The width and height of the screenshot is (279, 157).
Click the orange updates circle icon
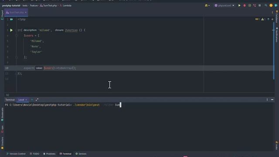(x=271, y=6)
